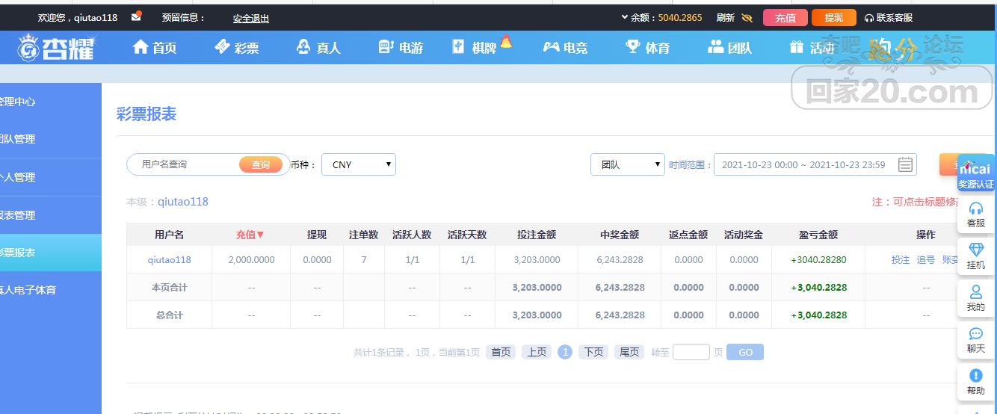Sort by 投注金额 column header

pos(537,235)
